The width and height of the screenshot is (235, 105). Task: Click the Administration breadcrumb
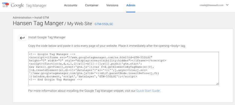pyautogui.click(x=22, y=17)
